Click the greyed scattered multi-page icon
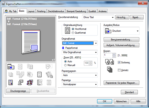 (x=20, y=74)
